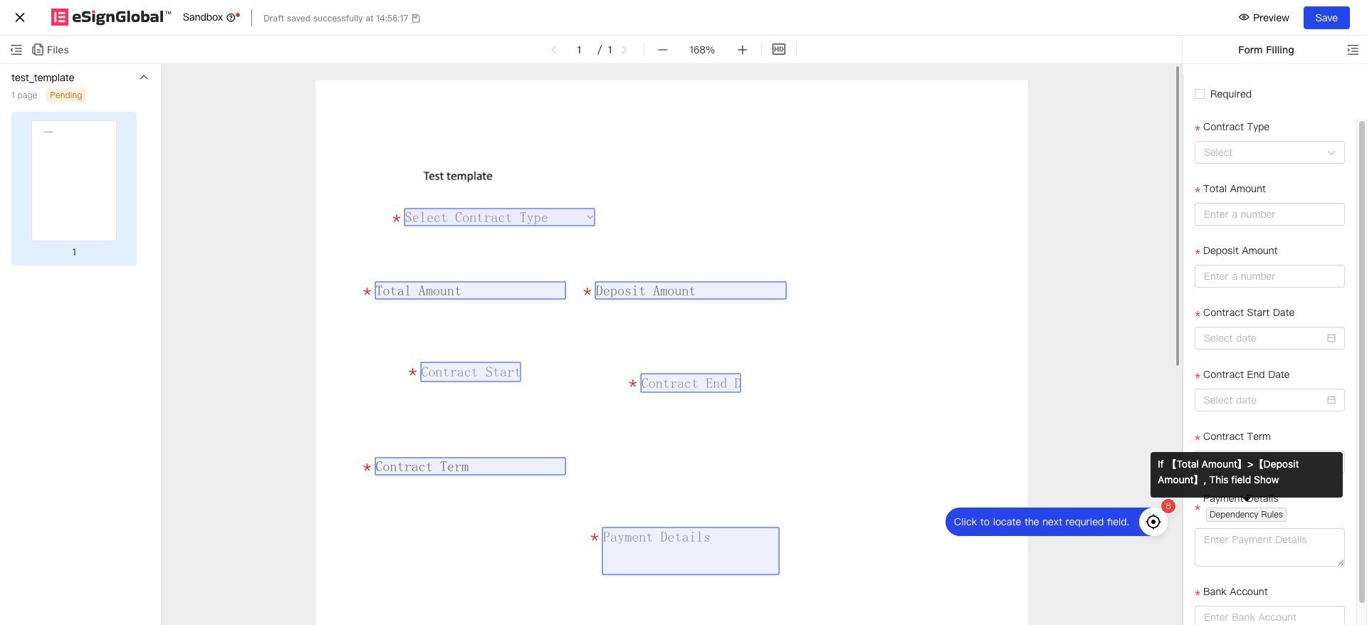Go to next page arrow
Image resolution: width=1367 pixels, height=625 pixels.
click(x=624, y=50)
